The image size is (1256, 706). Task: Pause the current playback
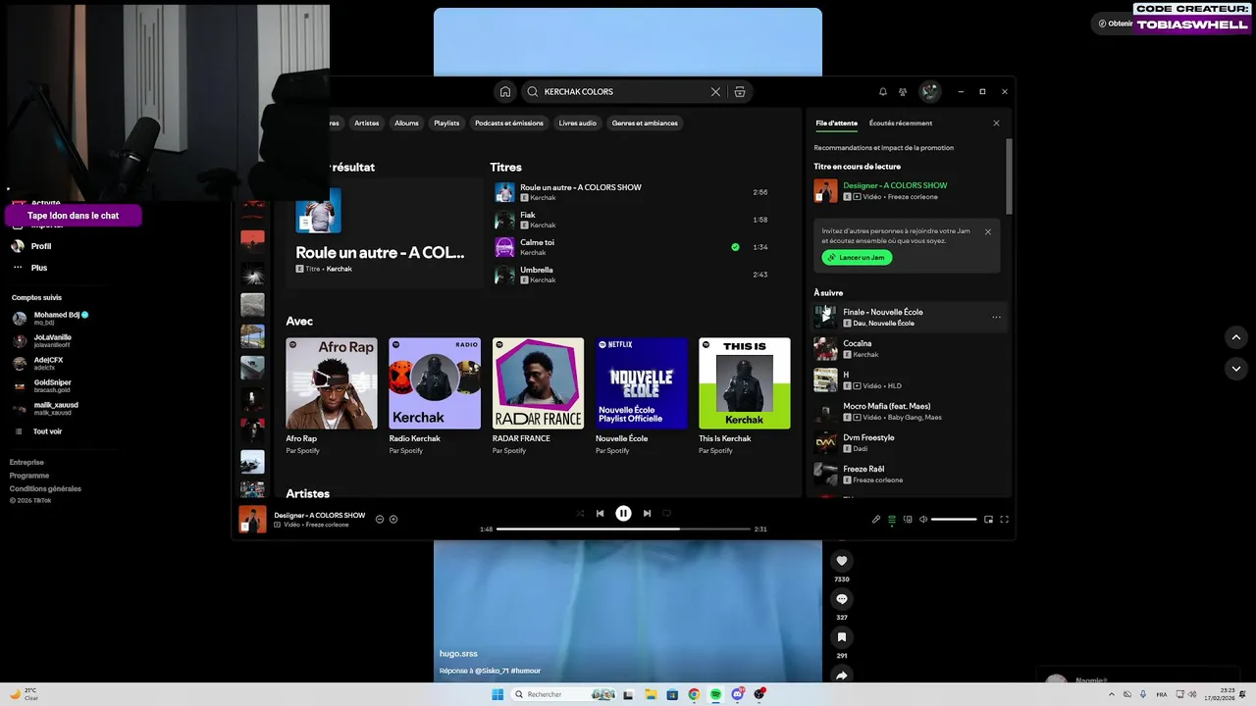click(623, 513)
